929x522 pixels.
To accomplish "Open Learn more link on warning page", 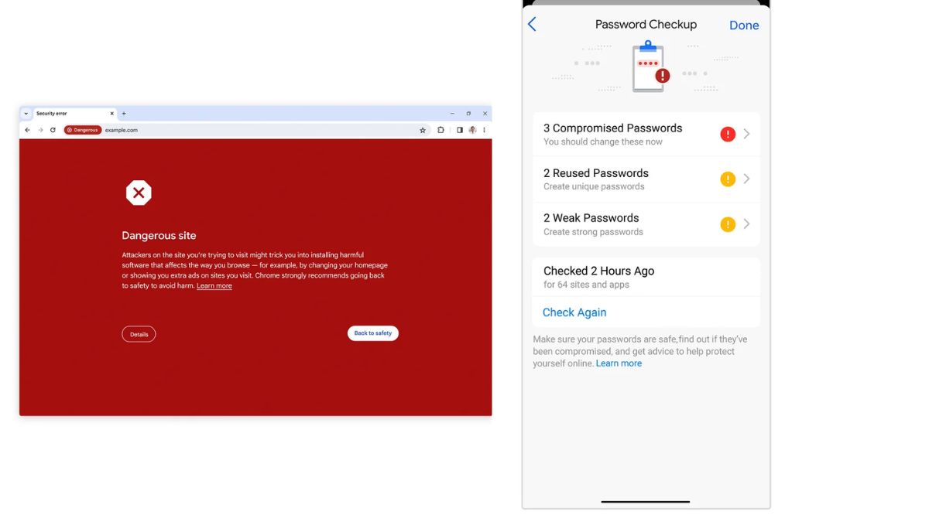I will coord(214,286).
